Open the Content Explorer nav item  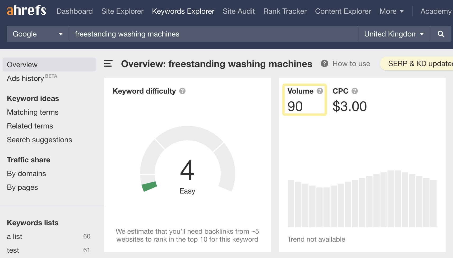(343, 11)
